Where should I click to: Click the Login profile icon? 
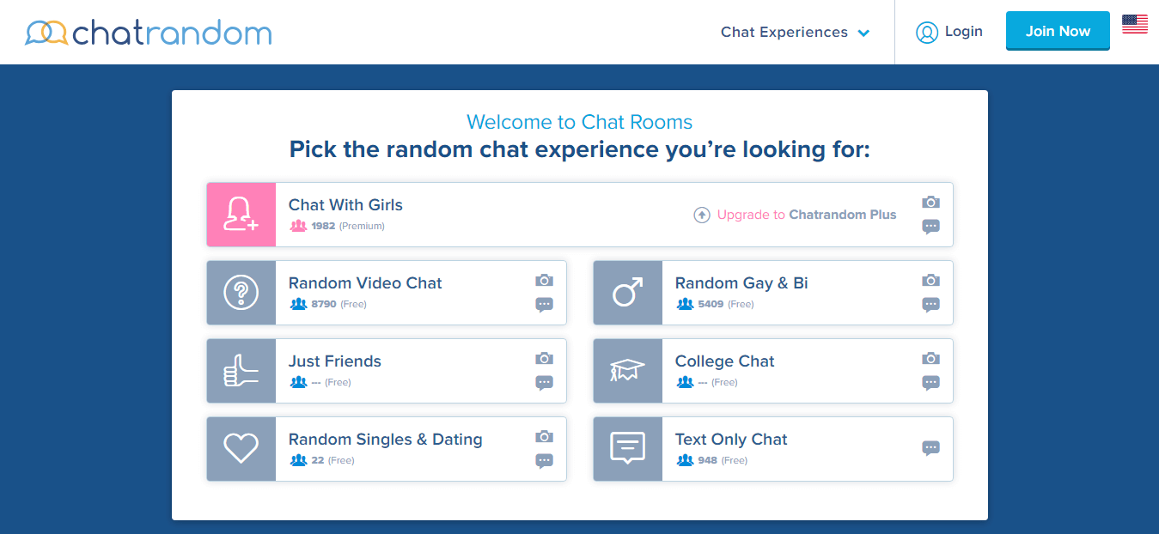pos(926,32)
